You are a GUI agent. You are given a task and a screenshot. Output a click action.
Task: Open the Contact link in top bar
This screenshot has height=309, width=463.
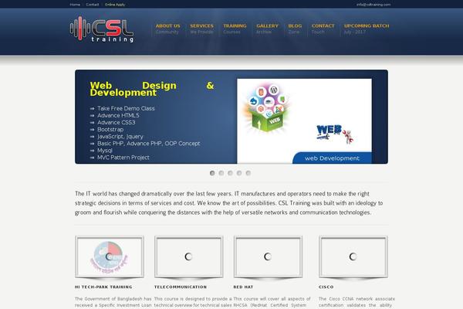point(93,5)
